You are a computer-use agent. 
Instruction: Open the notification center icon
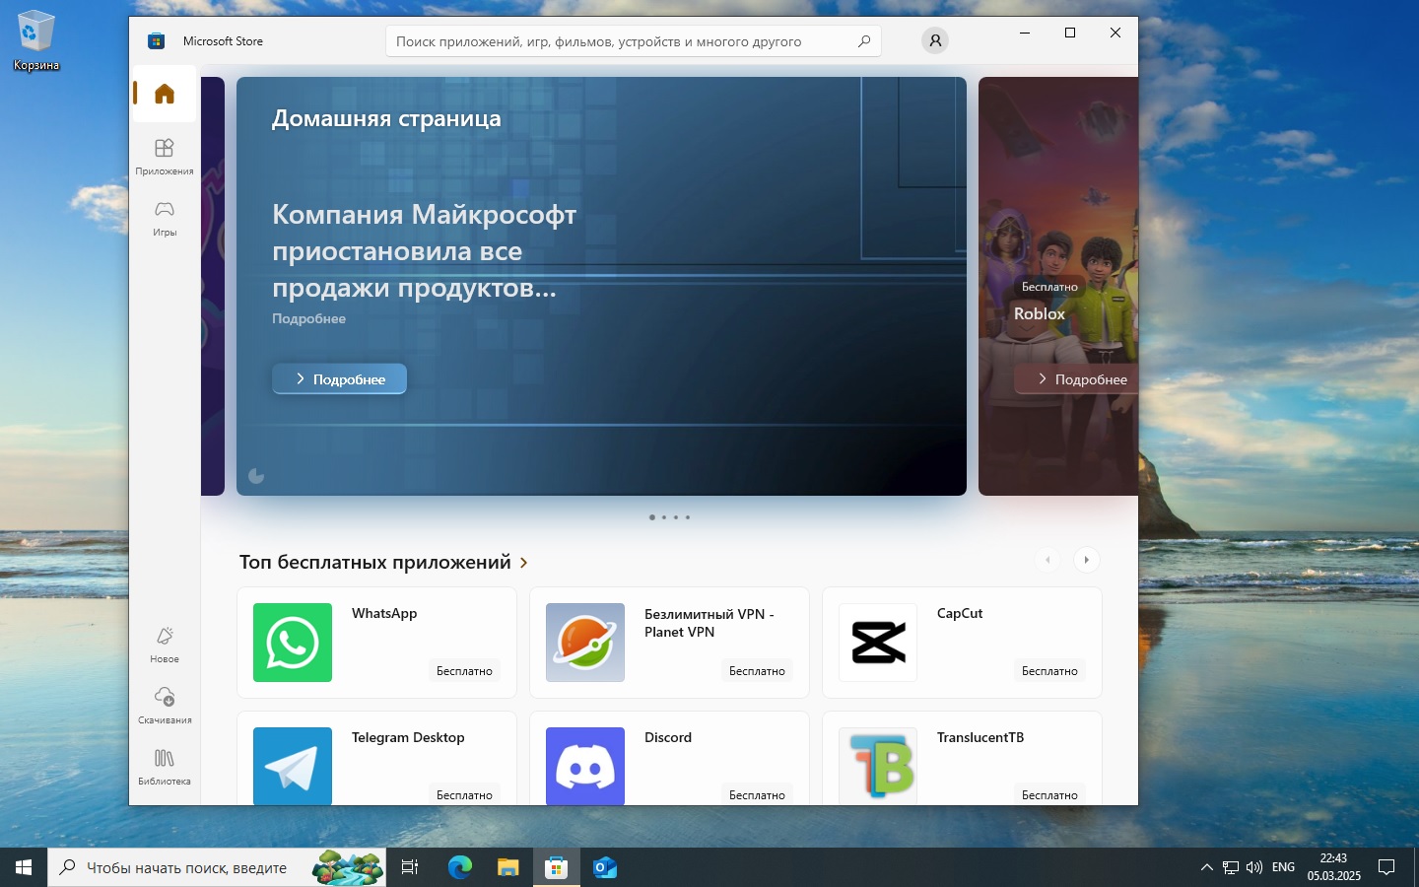1386,867
